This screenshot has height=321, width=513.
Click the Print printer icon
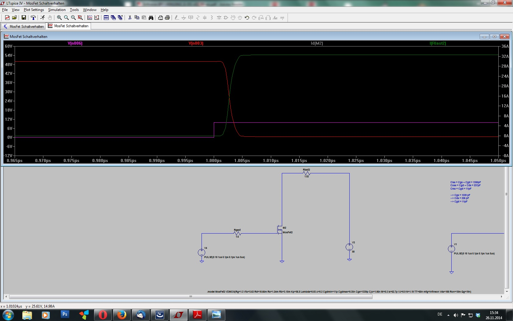(x=167, y=18)
